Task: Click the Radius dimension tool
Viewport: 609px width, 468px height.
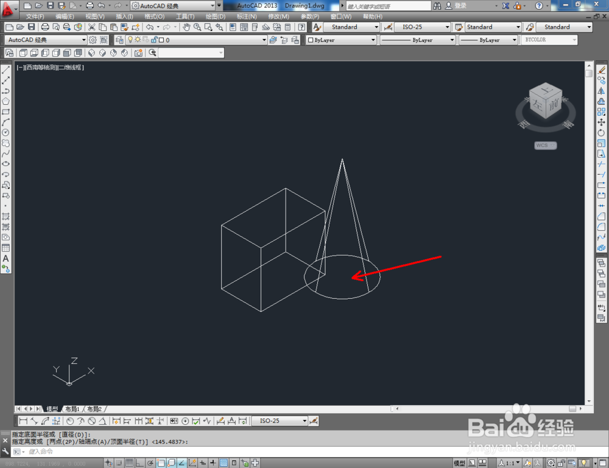Action: coord(70,421)
